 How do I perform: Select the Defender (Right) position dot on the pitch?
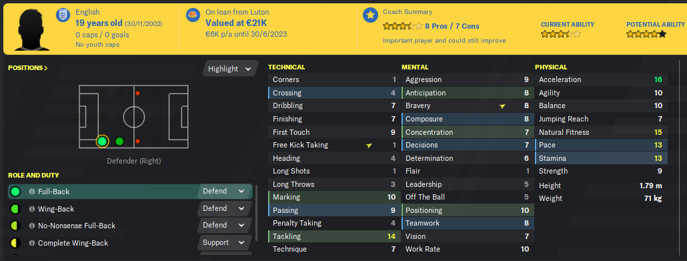tap(102, 142)
